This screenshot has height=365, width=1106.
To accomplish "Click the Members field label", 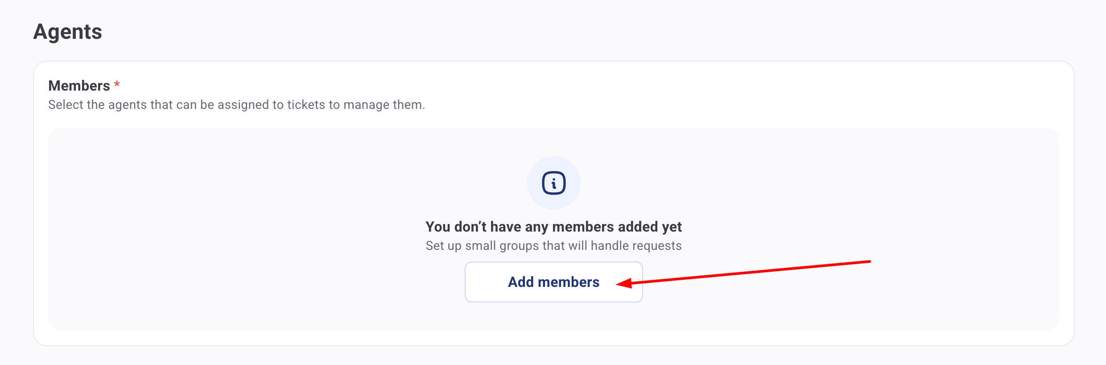I will point(79,86).
